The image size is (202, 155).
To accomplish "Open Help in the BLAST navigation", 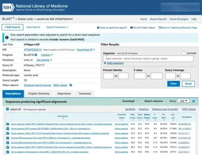I will (x=194, y=19).
